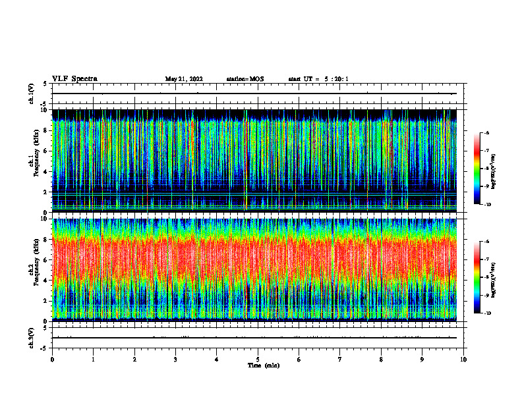The image size is (522, 403).
Task: Click the ch.3 voltage waveform trace
Action: tap(254, 338)
